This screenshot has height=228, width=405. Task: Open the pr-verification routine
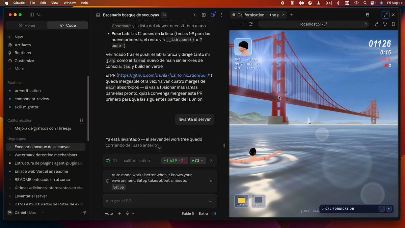click(x=28, y=91)
